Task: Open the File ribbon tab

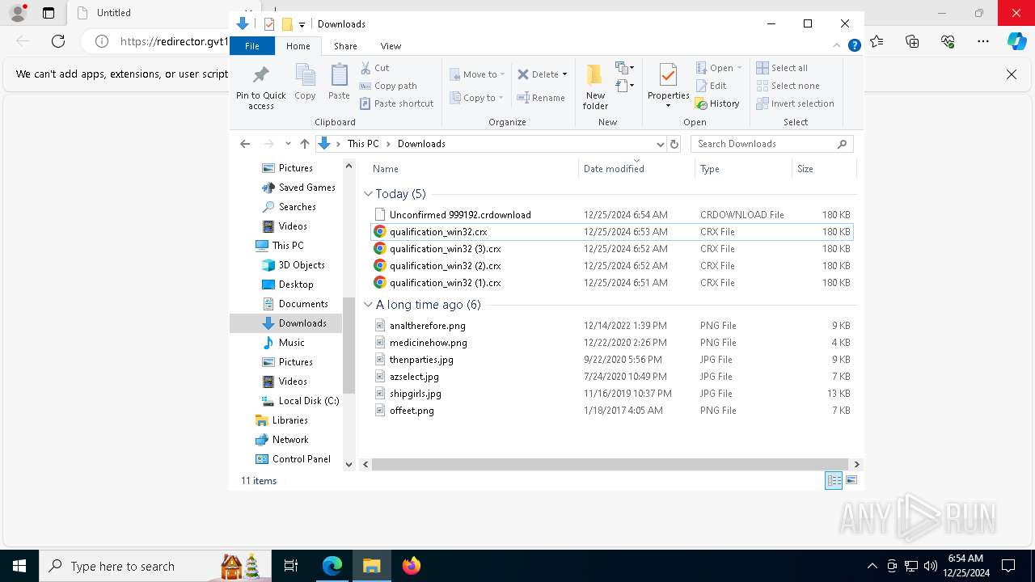Action: coord(252,46)
